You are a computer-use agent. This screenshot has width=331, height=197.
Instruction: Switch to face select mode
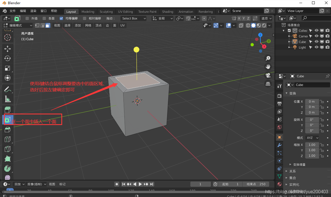48,25
